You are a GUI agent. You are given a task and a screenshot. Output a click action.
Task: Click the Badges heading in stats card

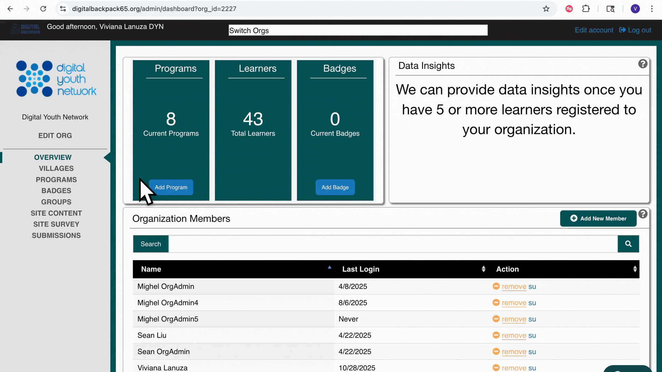coord(340,68)
